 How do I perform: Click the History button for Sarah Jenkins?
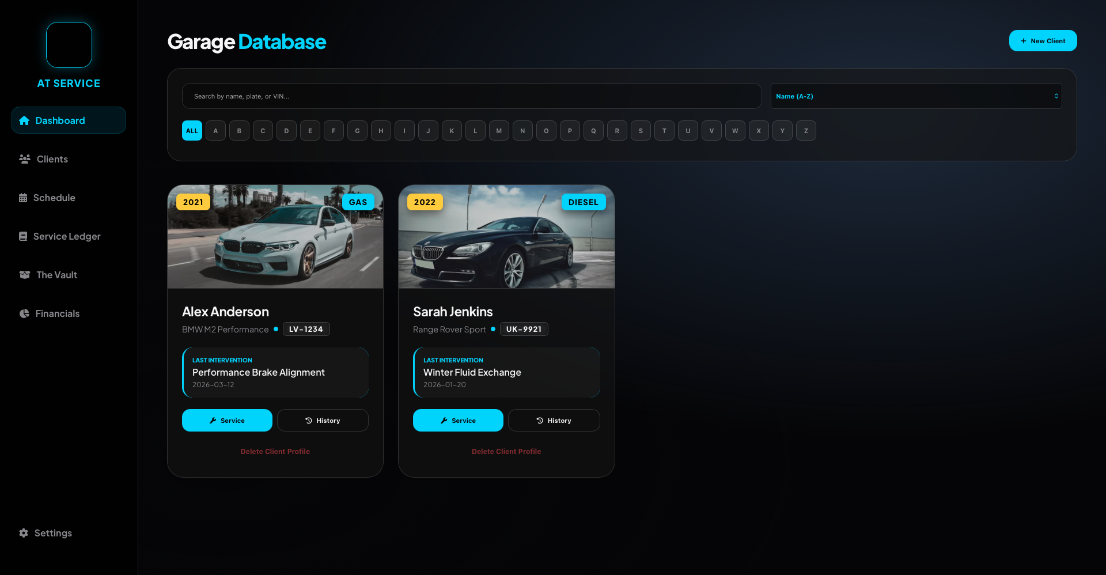tap(554, 421)
